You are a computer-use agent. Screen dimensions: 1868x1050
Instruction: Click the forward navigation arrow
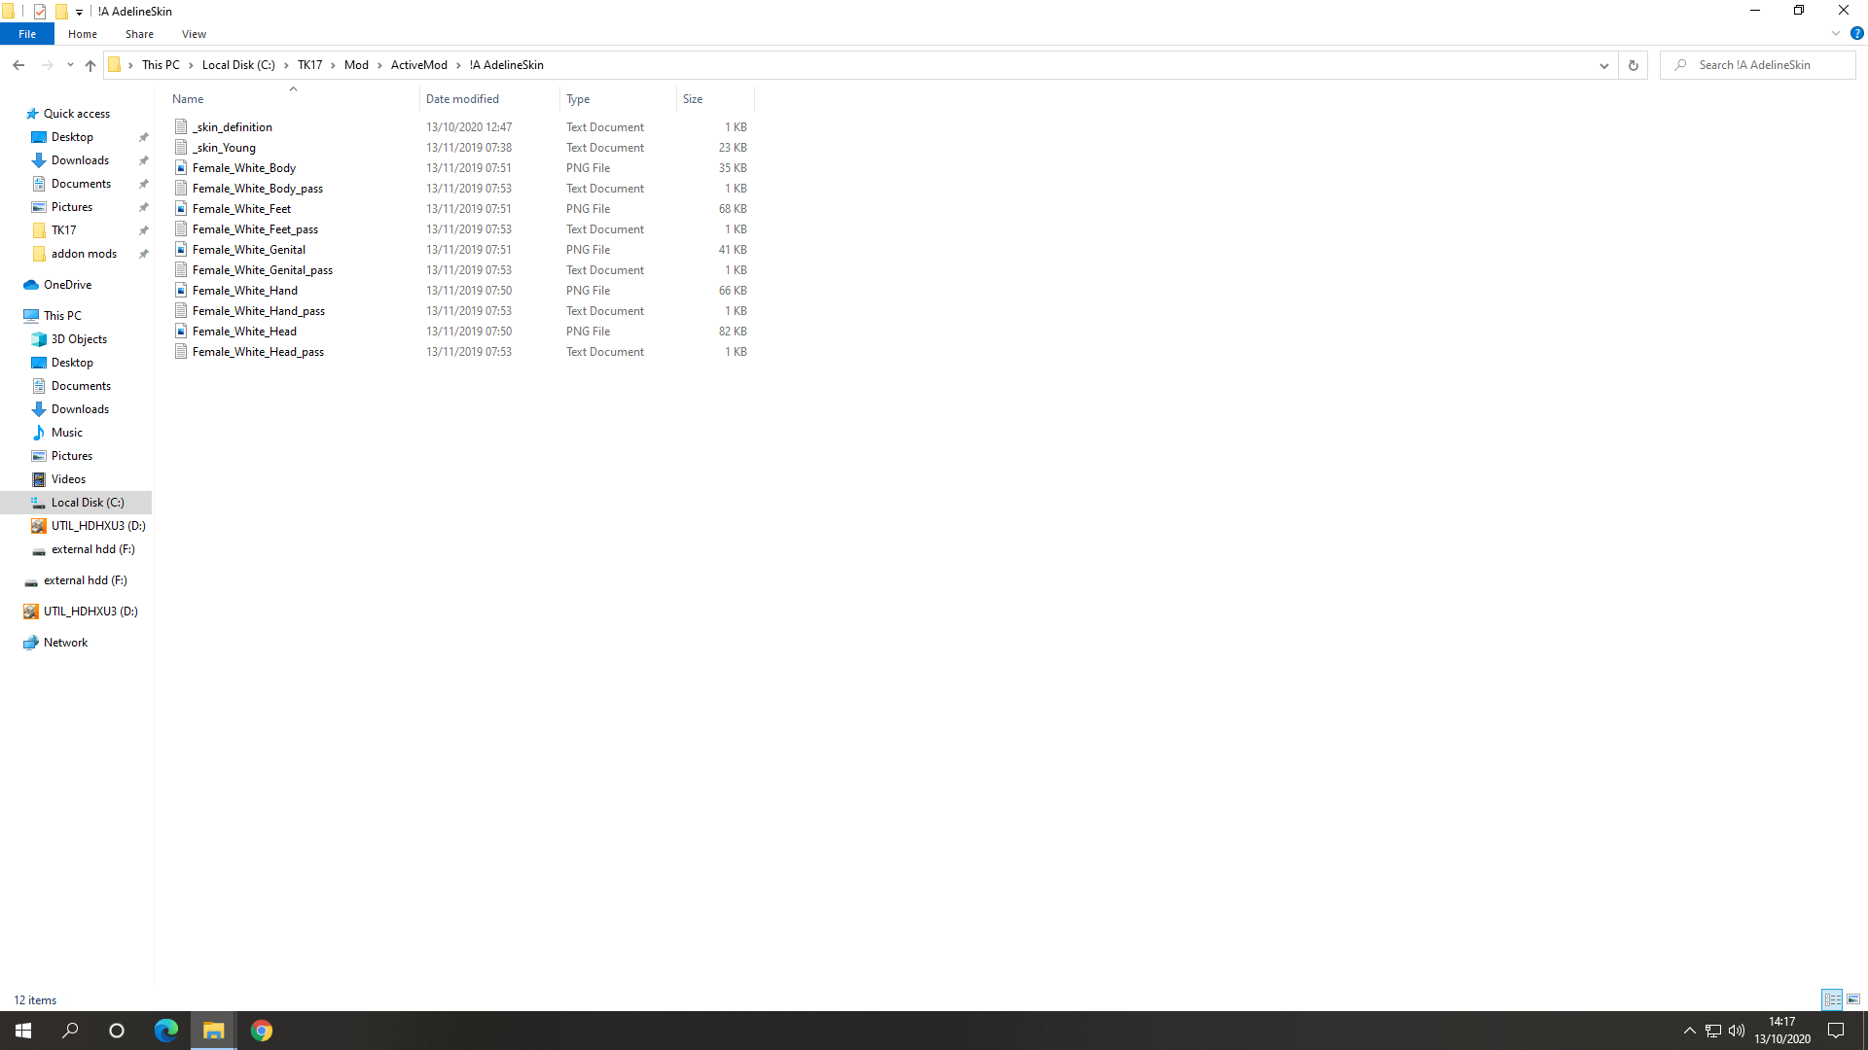[x=48, y=64]
